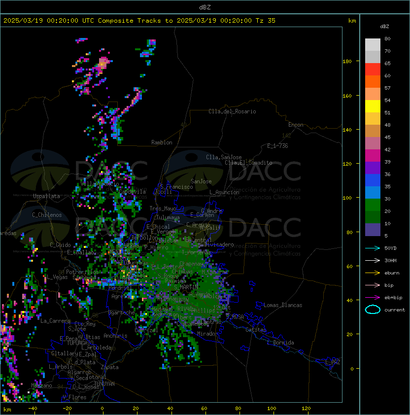Click the 'dBZ' heading above the color scale
The height and width of the screenshot is (415, 410).
click(384, 27)
